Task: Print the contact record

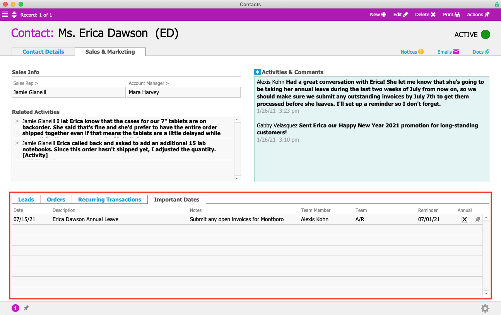Action: click(x=451, y=15)
